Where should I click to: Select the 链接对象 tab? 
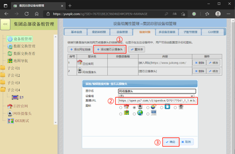click(x=145, y=32)
